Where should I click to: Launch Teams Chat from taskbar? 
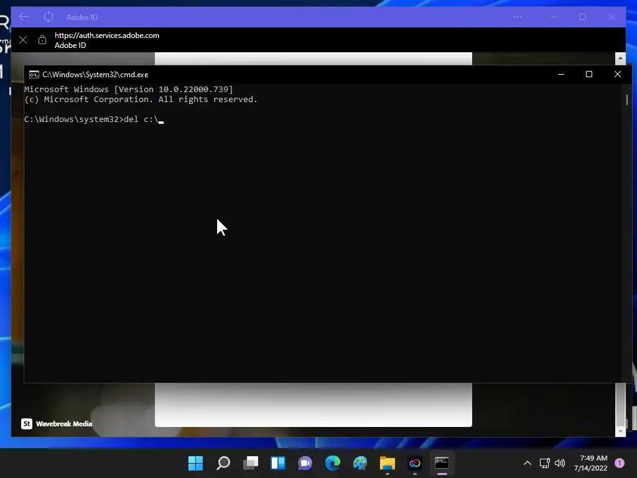tap(305, 463)
